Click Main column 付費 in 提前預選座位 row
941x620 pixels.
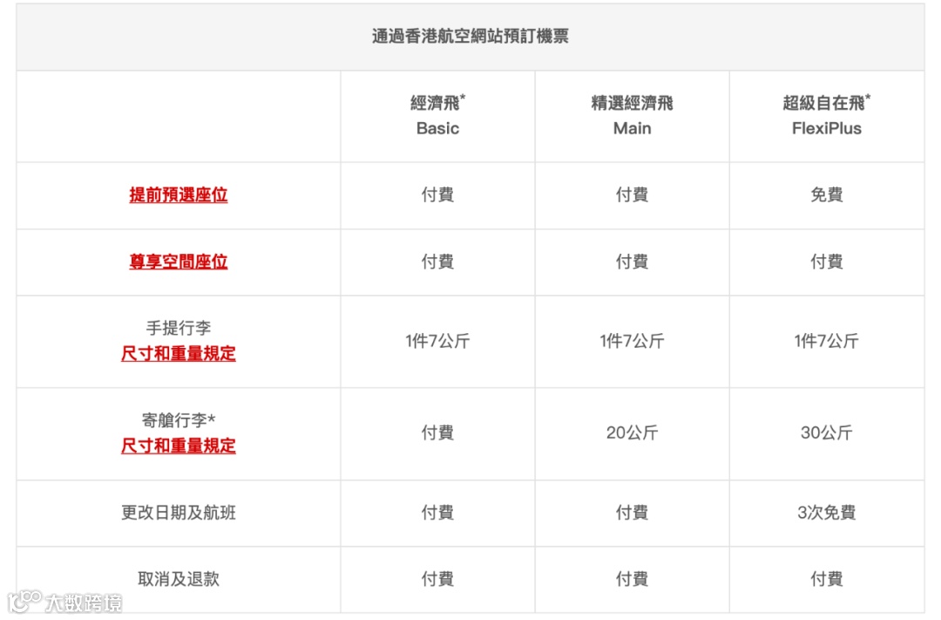point(632,194)
